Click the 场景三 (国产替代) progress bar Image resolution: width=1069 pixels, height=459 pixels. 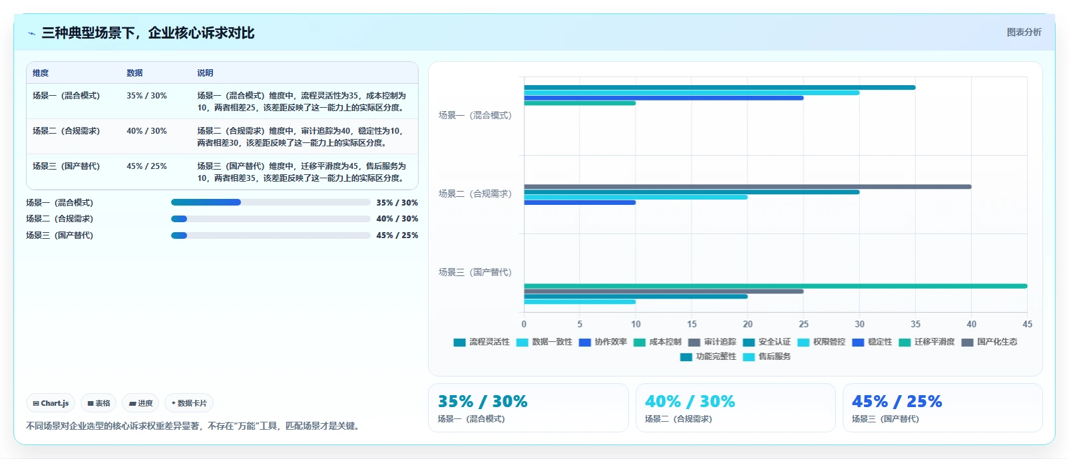pos(270,235)
